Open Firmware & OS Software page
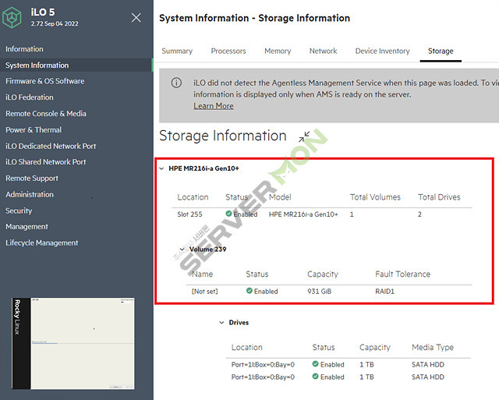The width and height of the screenshot is (499, 400). (45, 81)
